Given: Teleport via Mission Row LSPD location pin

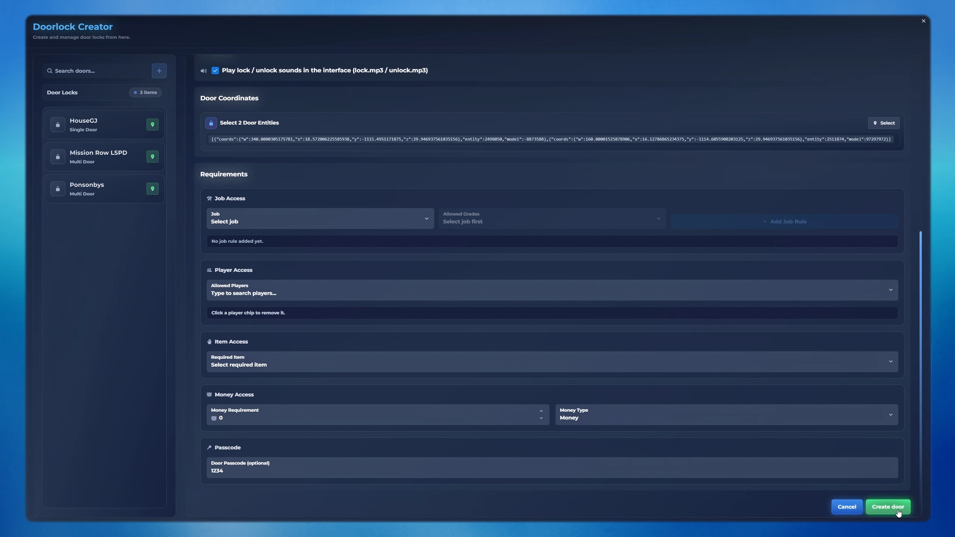Looking at the screenshot, I should (x=152, y=157).
